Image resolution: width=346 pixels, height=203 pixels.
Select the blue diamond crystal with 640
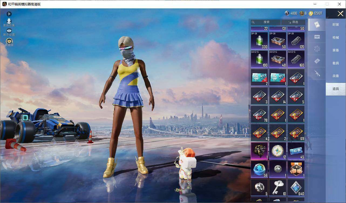pyautogui.click(x=296, y=187)
